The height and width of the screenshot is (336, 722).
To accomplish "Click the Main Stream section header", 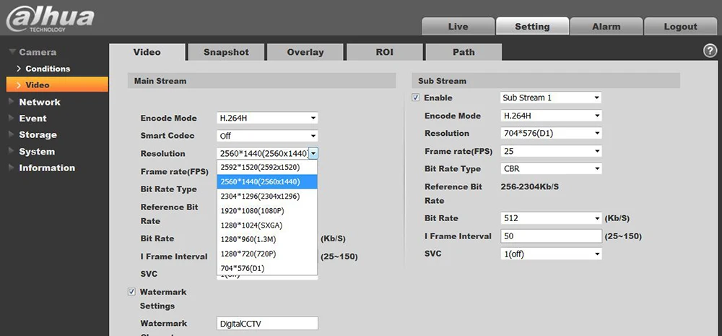I will (x=261, y=81).
